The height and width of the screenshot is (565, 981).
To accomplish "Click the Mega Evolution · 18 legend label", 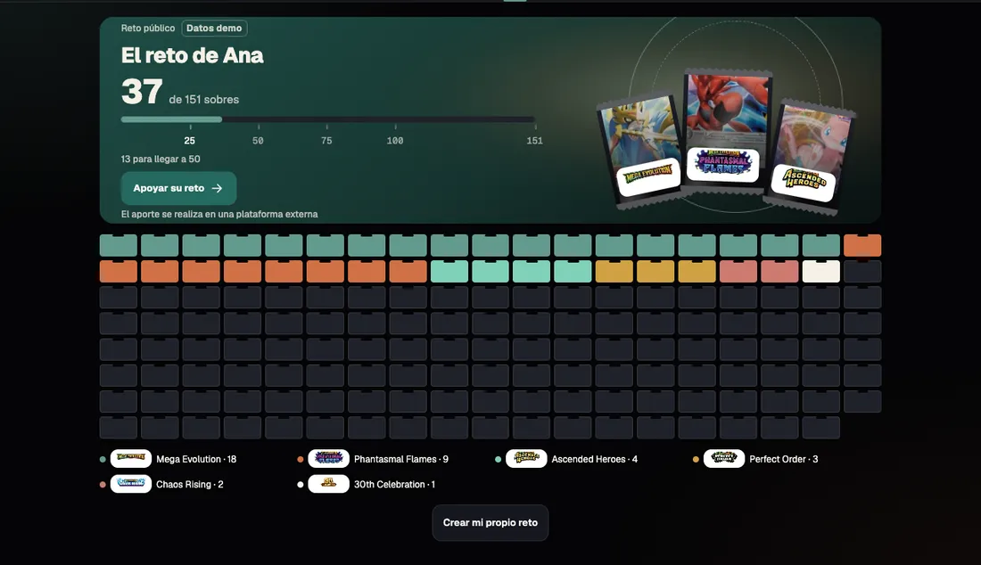I will click(196, 459).
